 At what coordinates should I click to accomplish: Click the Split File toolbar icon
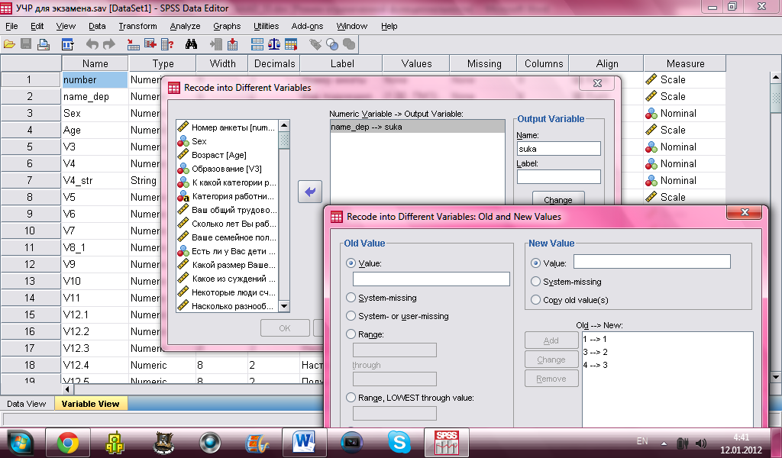[257, 44]
